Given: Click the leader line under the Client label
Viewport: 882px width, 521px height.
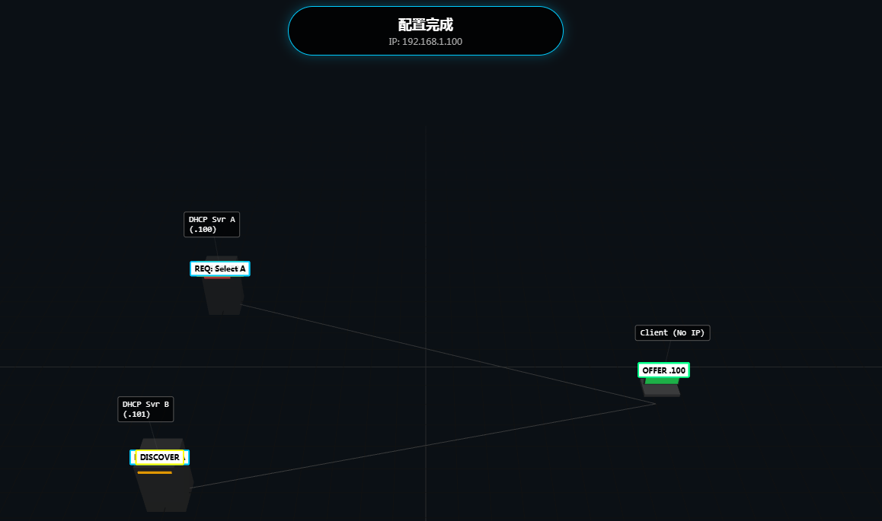Looking at the screenshot, I should [x=668, y=351].
